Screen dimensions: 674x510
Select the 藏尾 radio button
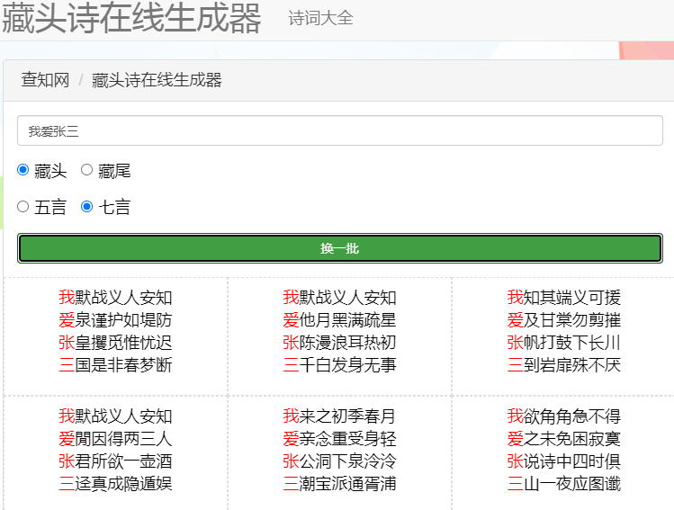coord(87,170)
